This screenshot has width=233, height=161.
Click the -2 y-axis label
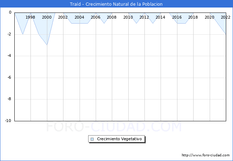[9, 34]
